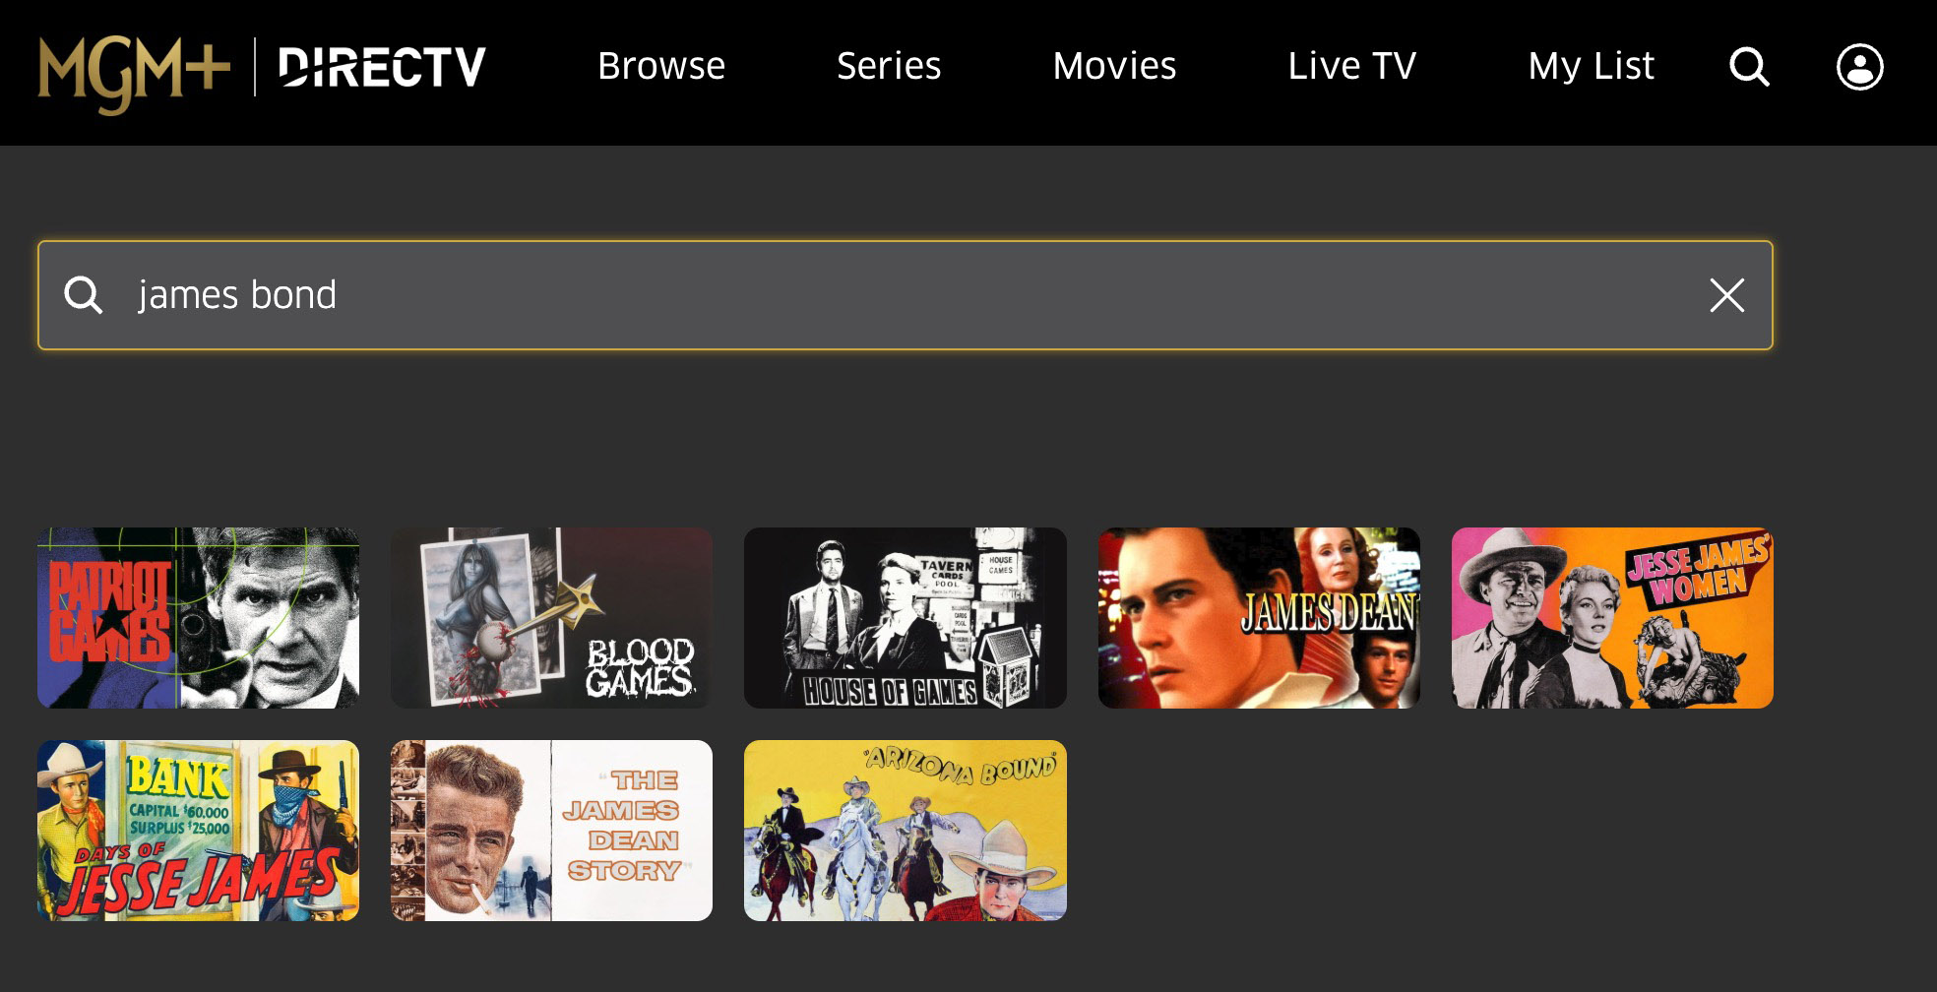Open the Arizona Bound thumbnail
Viewport: 1937px width, 992px height.
pyautogui.click(x=906, y=831)
